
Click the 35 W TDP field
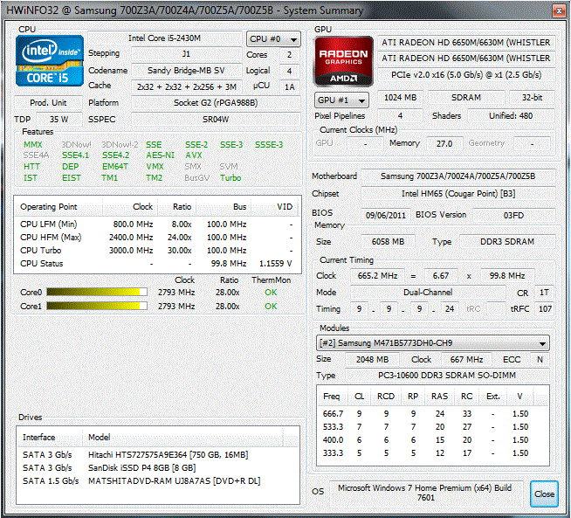pyautogui.click(x=59, y=119)
